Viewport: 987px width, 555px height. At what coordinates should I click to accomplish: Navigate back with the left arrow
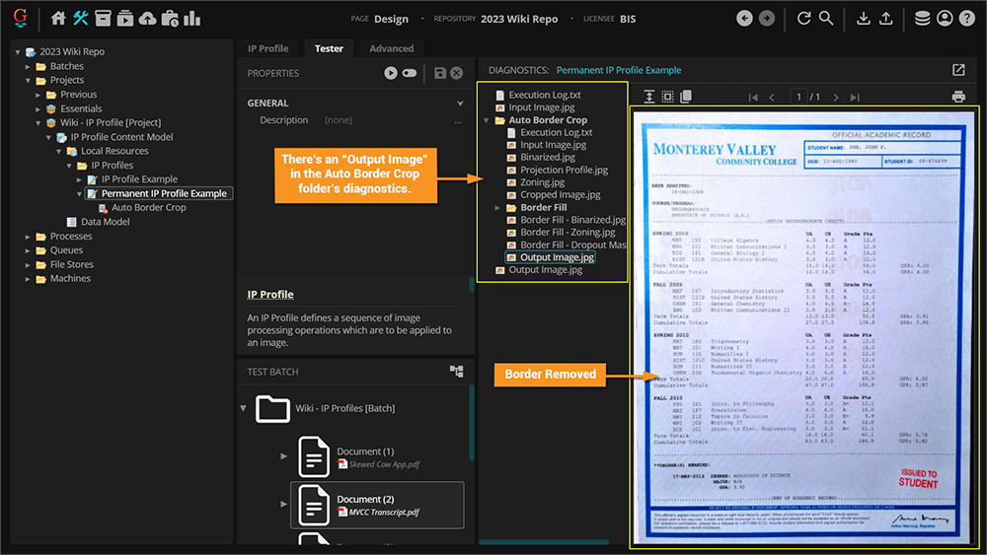[744, 18]
